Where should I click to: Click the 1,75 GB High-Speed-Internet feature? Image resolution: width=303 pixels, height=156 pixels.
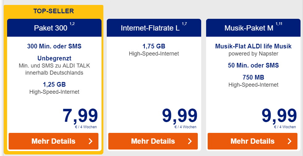(154, 50)
